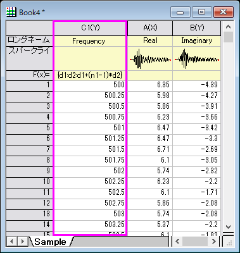This screenshot has height=253, width=240.
Task: Select row header 5
Action: pos(29,129)
